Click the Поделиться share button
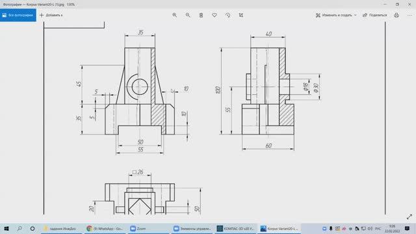Viewport: 416px width, 234px height. click(x=375, y=15)
